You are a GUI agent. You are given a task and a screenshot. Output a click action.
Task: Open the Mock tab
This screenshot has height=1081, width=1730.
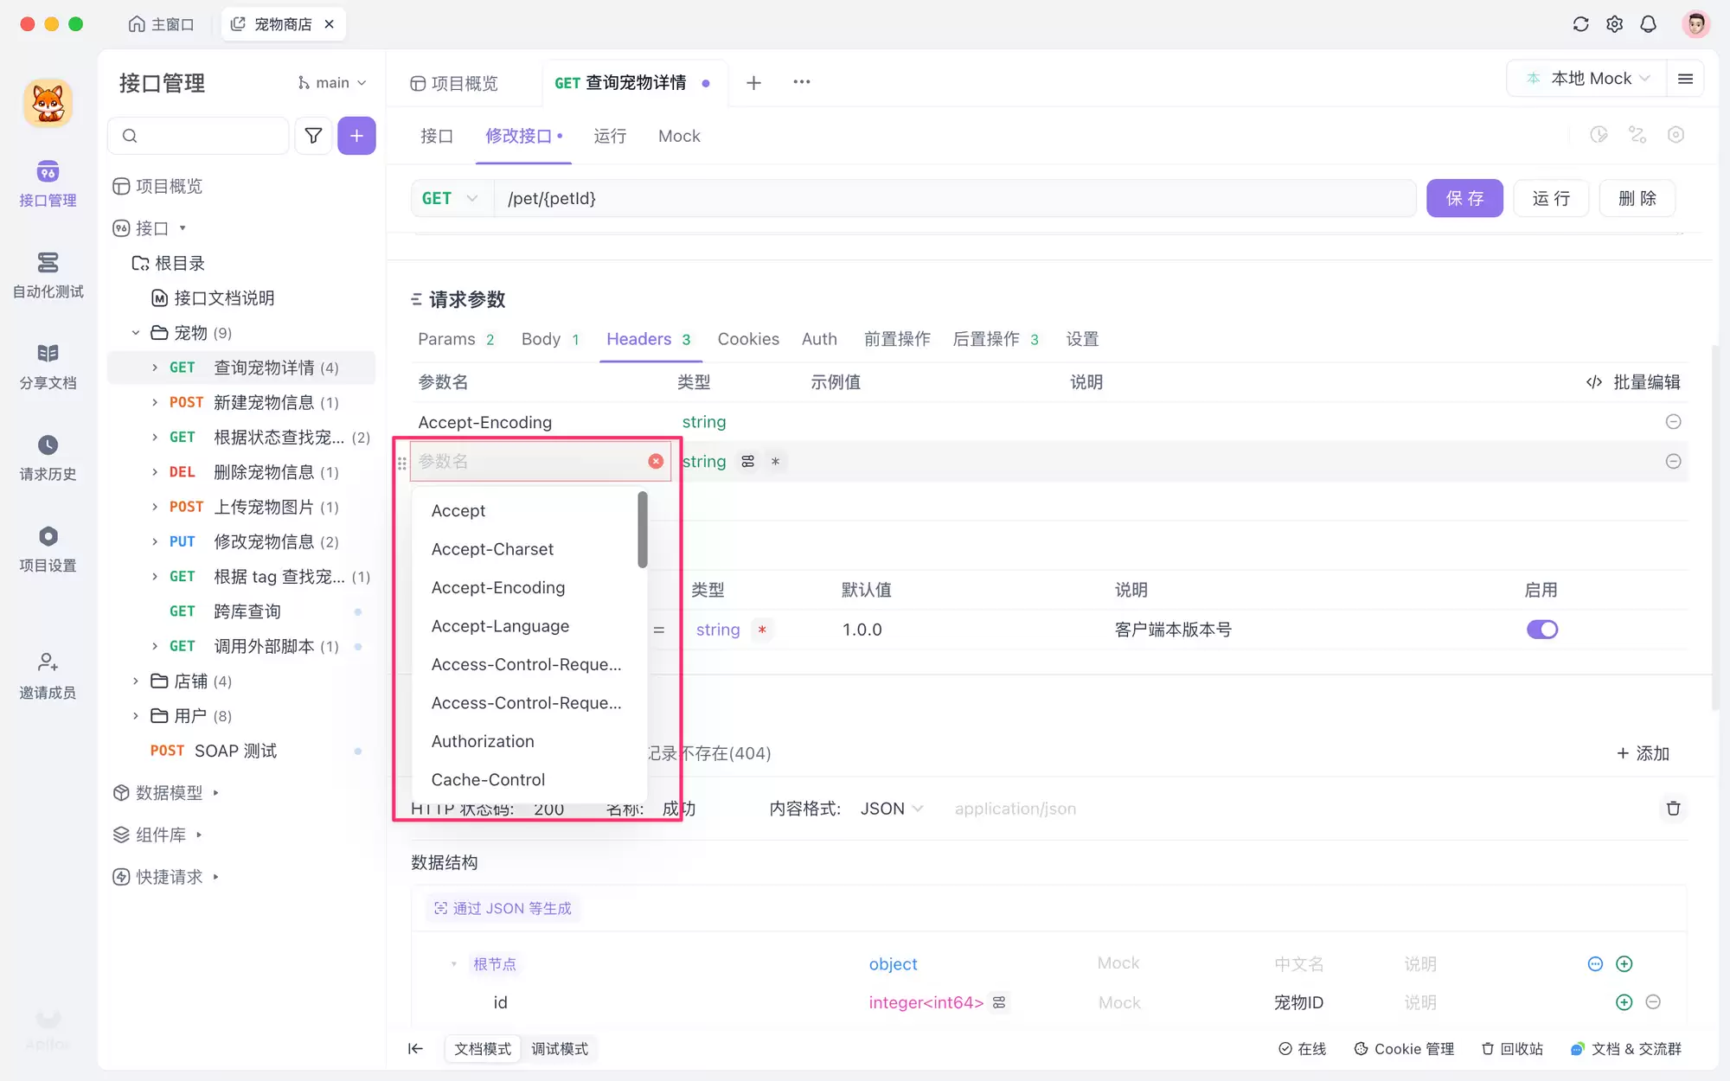tap(679, 136)
